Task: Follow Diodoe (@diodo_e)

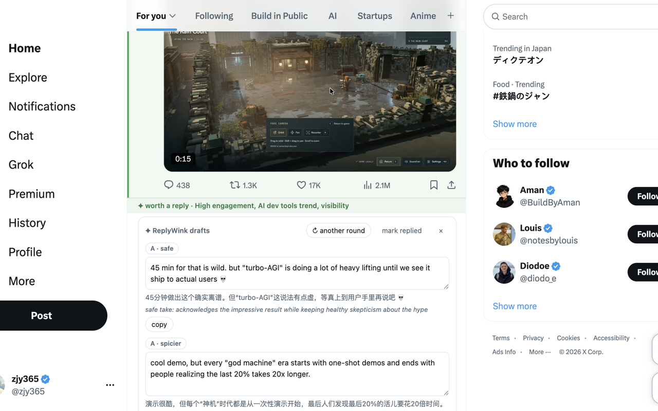Action: (643, 272)
